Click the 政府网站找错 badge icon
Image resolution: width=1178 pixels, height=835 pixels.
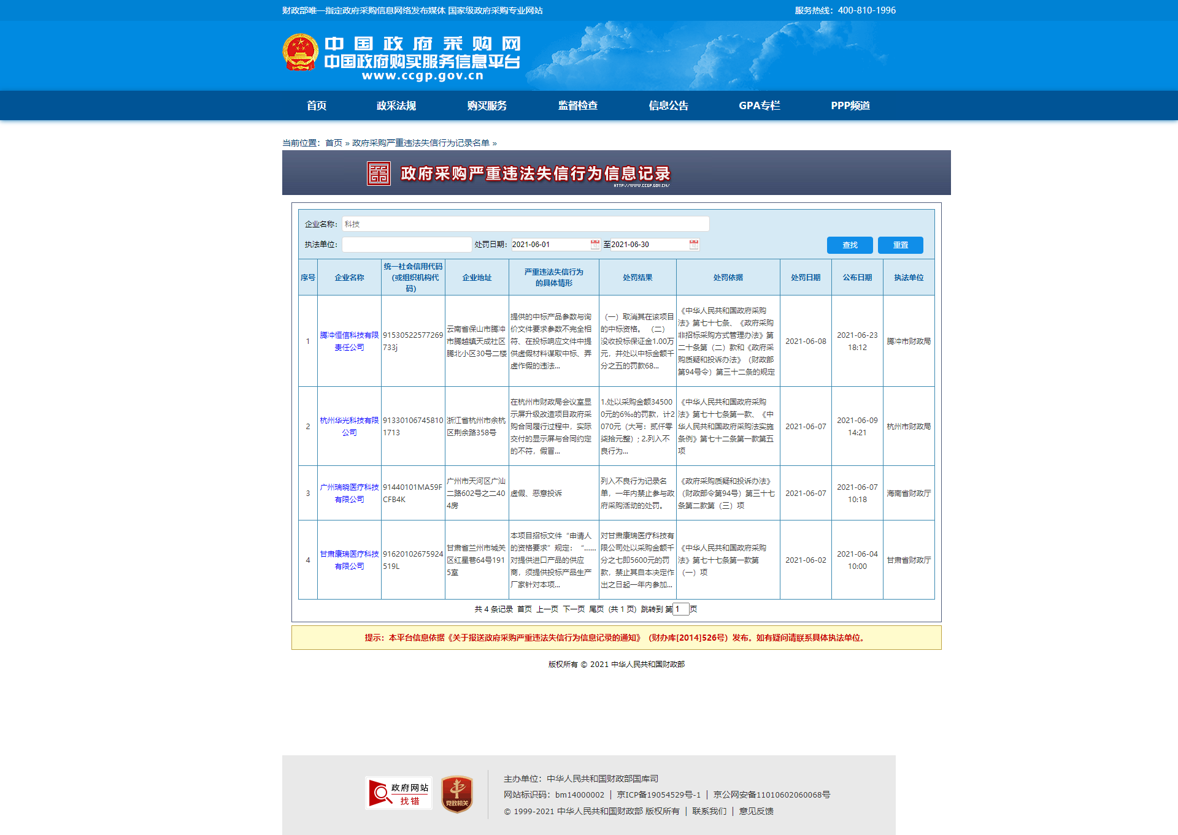click(399, 793)
